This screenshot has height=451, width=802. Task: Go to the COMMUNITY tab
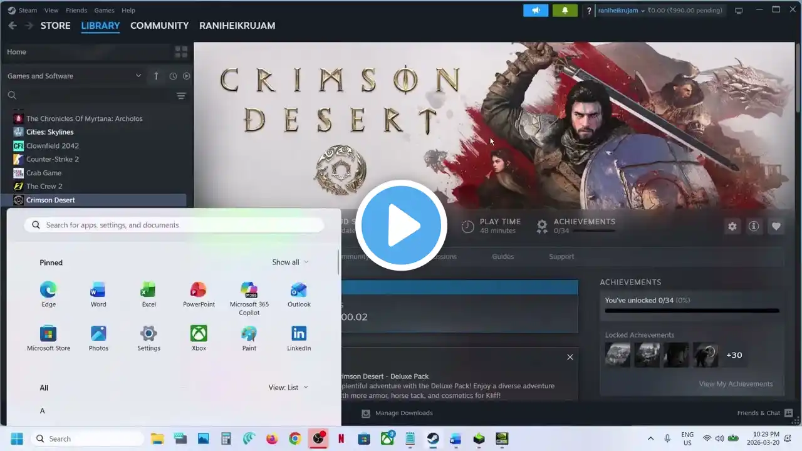point(159,26)
